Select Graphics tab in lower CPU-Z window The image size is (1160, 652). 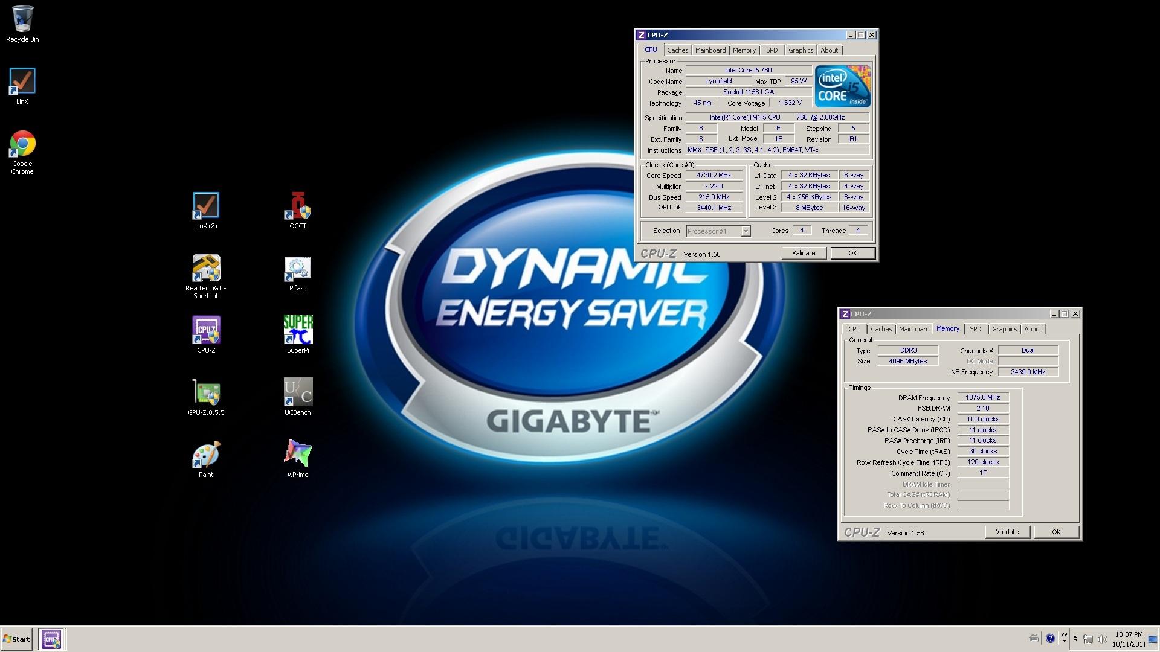[1004, 329]
